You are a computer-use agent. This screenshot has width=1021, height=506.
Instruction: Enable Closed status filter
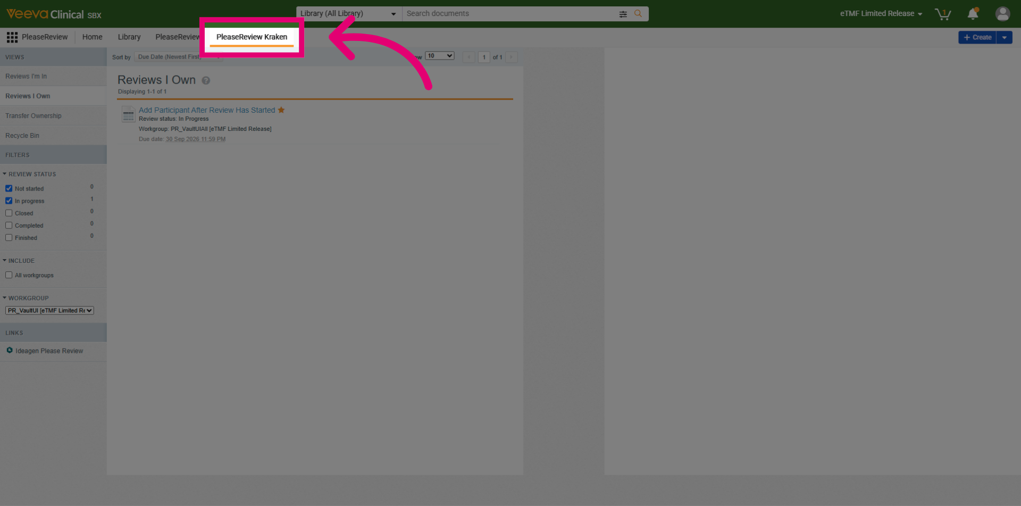coord(9,213)
